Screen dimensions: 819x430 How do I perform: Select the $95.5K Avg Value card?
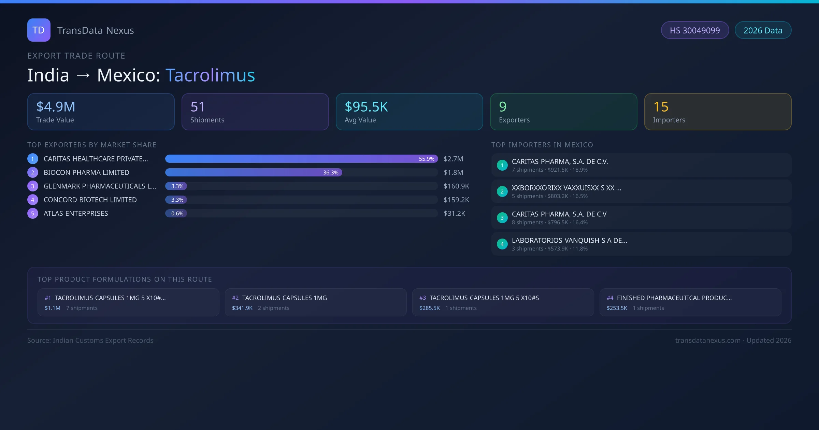click(409, 112)
